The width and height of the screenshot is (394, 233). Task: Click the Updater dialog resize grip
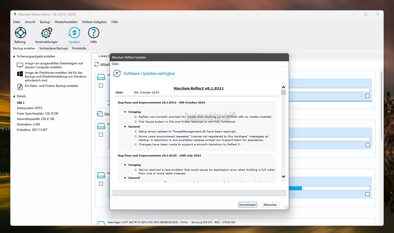(x=286, y=207)
